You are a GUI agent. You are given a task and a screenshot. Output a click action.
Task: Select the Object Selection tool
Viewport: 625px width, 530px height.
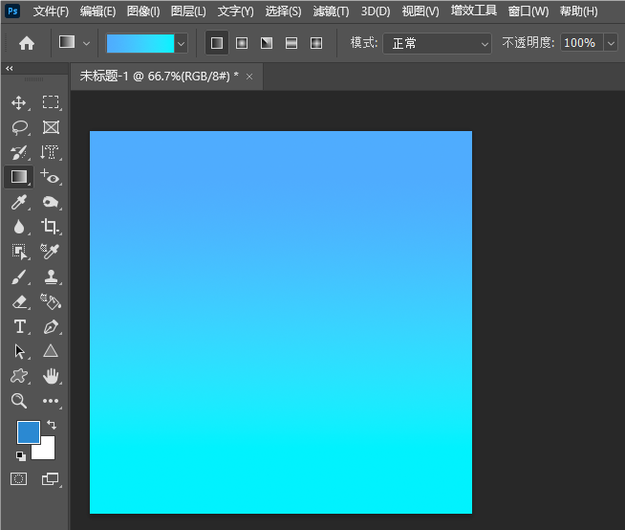[x=19, y=252]
